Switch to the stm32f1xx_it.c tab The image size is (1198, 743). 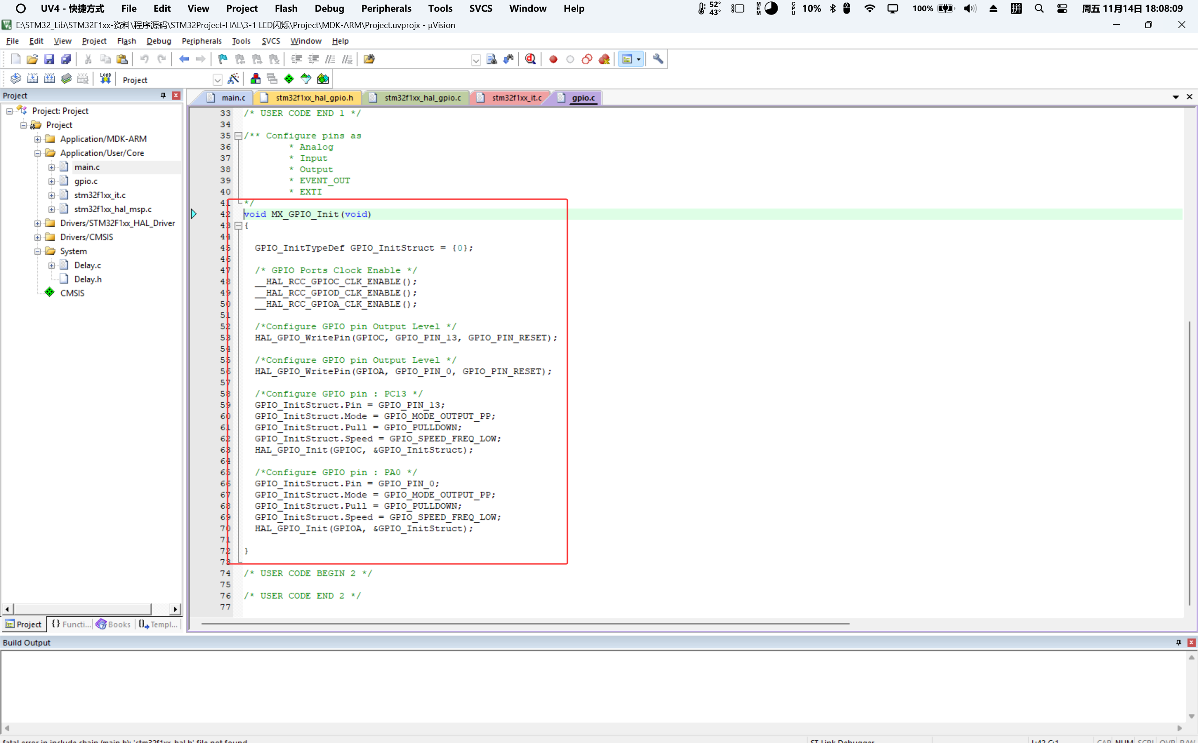(x=515, y=98)
